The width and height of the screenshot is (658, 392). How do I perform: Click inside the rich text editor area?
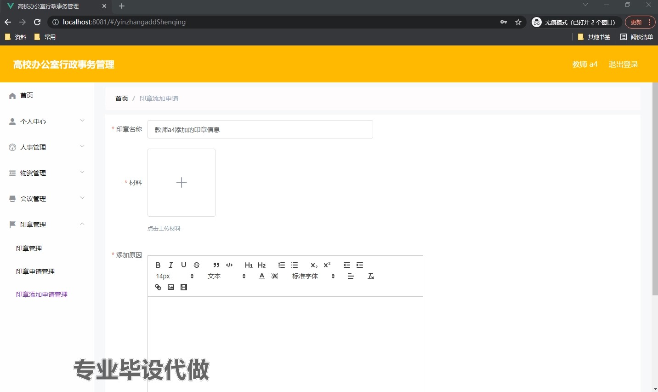[x=285, y=344]
